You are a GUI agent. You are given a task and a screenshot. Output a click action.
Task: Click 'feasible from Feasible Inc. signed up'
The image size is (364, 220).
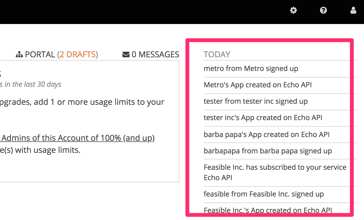[264, 194]
